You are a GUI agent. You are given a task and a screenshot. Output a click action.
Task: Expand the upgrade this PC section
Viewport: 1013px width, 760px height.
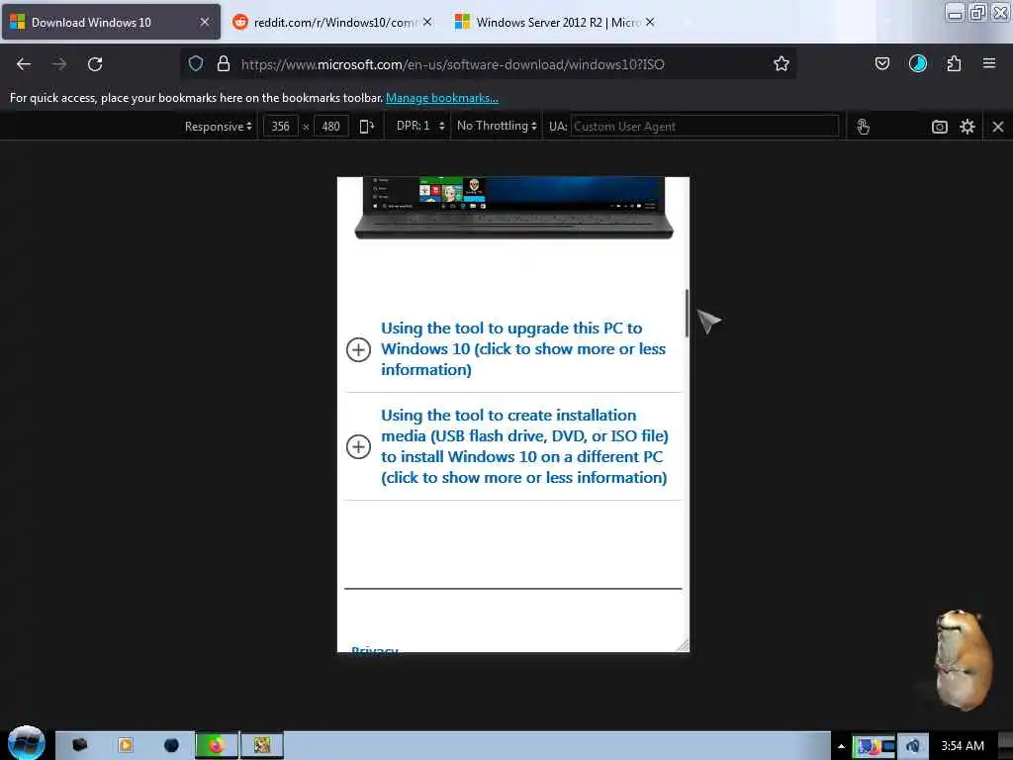tap(358, 349)
